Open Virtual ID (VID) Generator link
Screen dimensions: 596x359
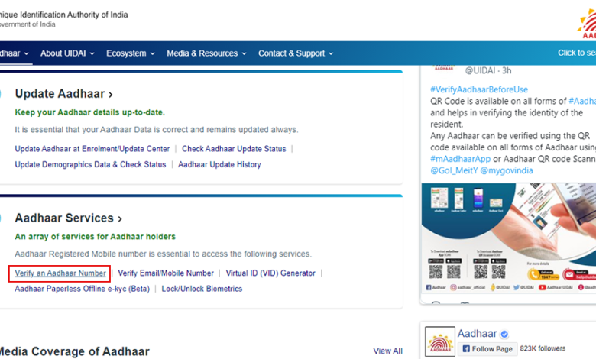270,273
